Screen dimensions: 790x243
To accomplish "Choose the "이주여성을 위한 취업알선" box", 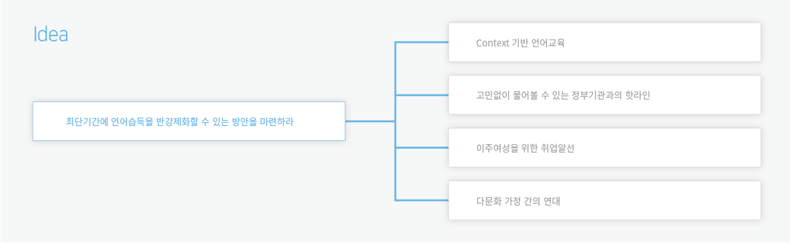I will pos(605,147).
